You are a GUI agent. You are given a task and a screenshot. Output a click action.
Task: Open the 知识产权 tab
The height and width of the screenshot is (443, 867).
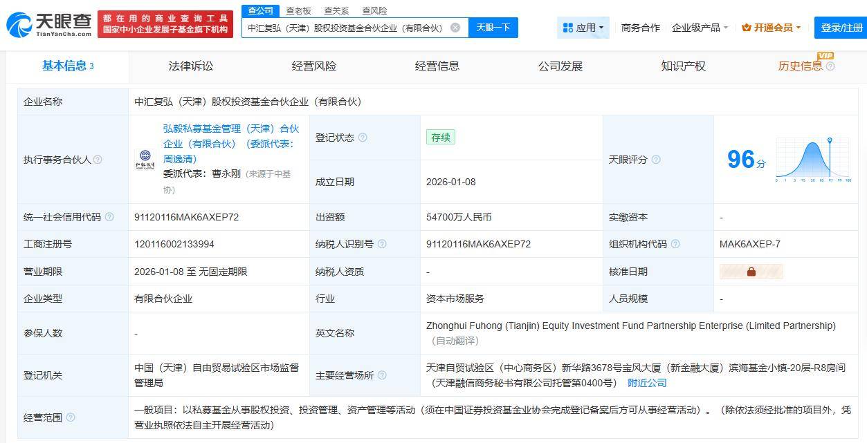(x=683, y=66)
